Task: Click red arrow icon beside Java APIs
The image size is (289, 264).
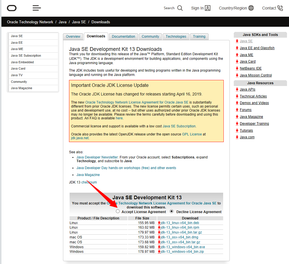Action: coord(237,89)
